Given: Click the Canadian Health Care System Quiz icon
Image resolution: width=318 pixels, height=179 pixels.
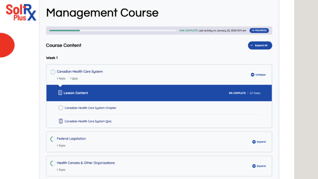Looking at the screenshot, I should click(60, 121).
